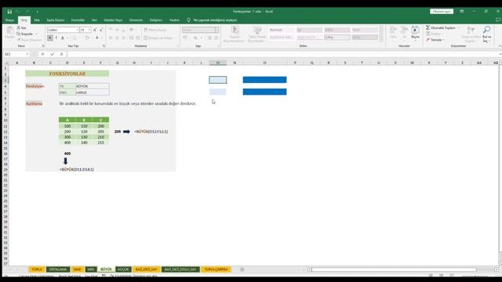Switch to the Gözden Geçir ribbon tab
Viewport: 502px width, 282px height.
(x=113, y=20)
